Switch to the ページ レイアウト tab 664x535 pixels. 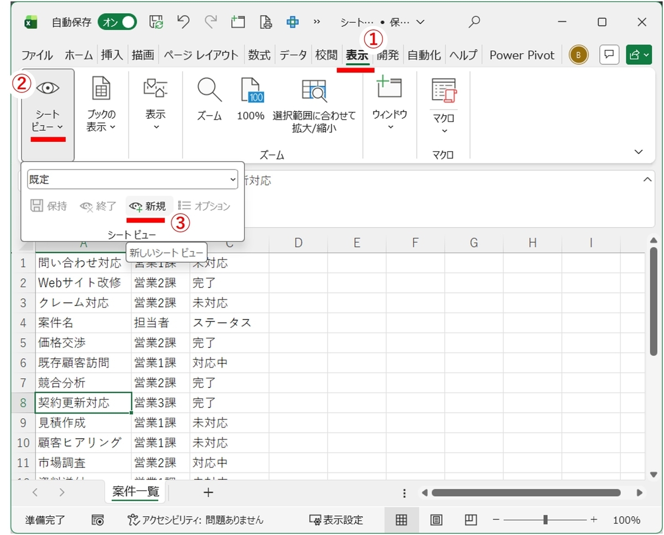coord(201,55)
